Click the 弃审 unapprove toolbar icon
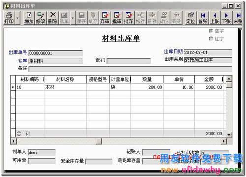246x177 pixels. tap(105, 18)
